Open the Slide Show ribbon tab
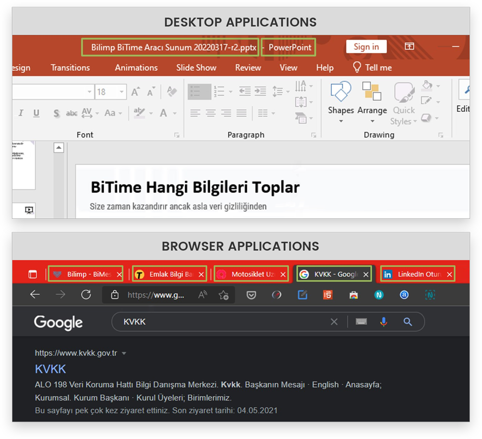This screenshot has width=482, height=439. click(x=196, y=68)
